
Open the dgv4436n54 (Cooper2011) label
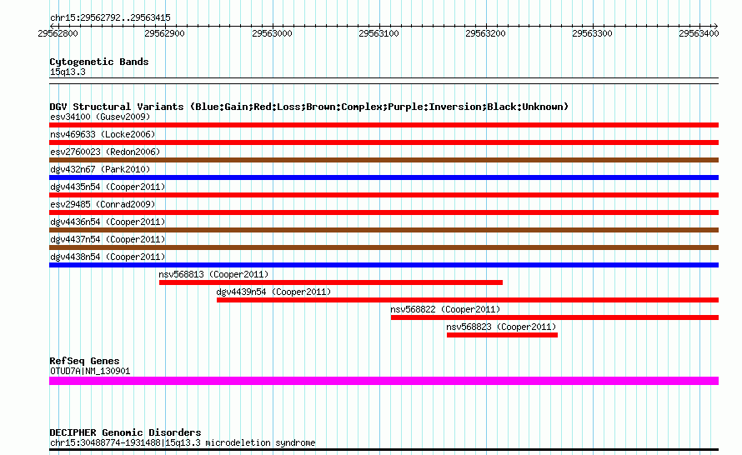point(108,222)
